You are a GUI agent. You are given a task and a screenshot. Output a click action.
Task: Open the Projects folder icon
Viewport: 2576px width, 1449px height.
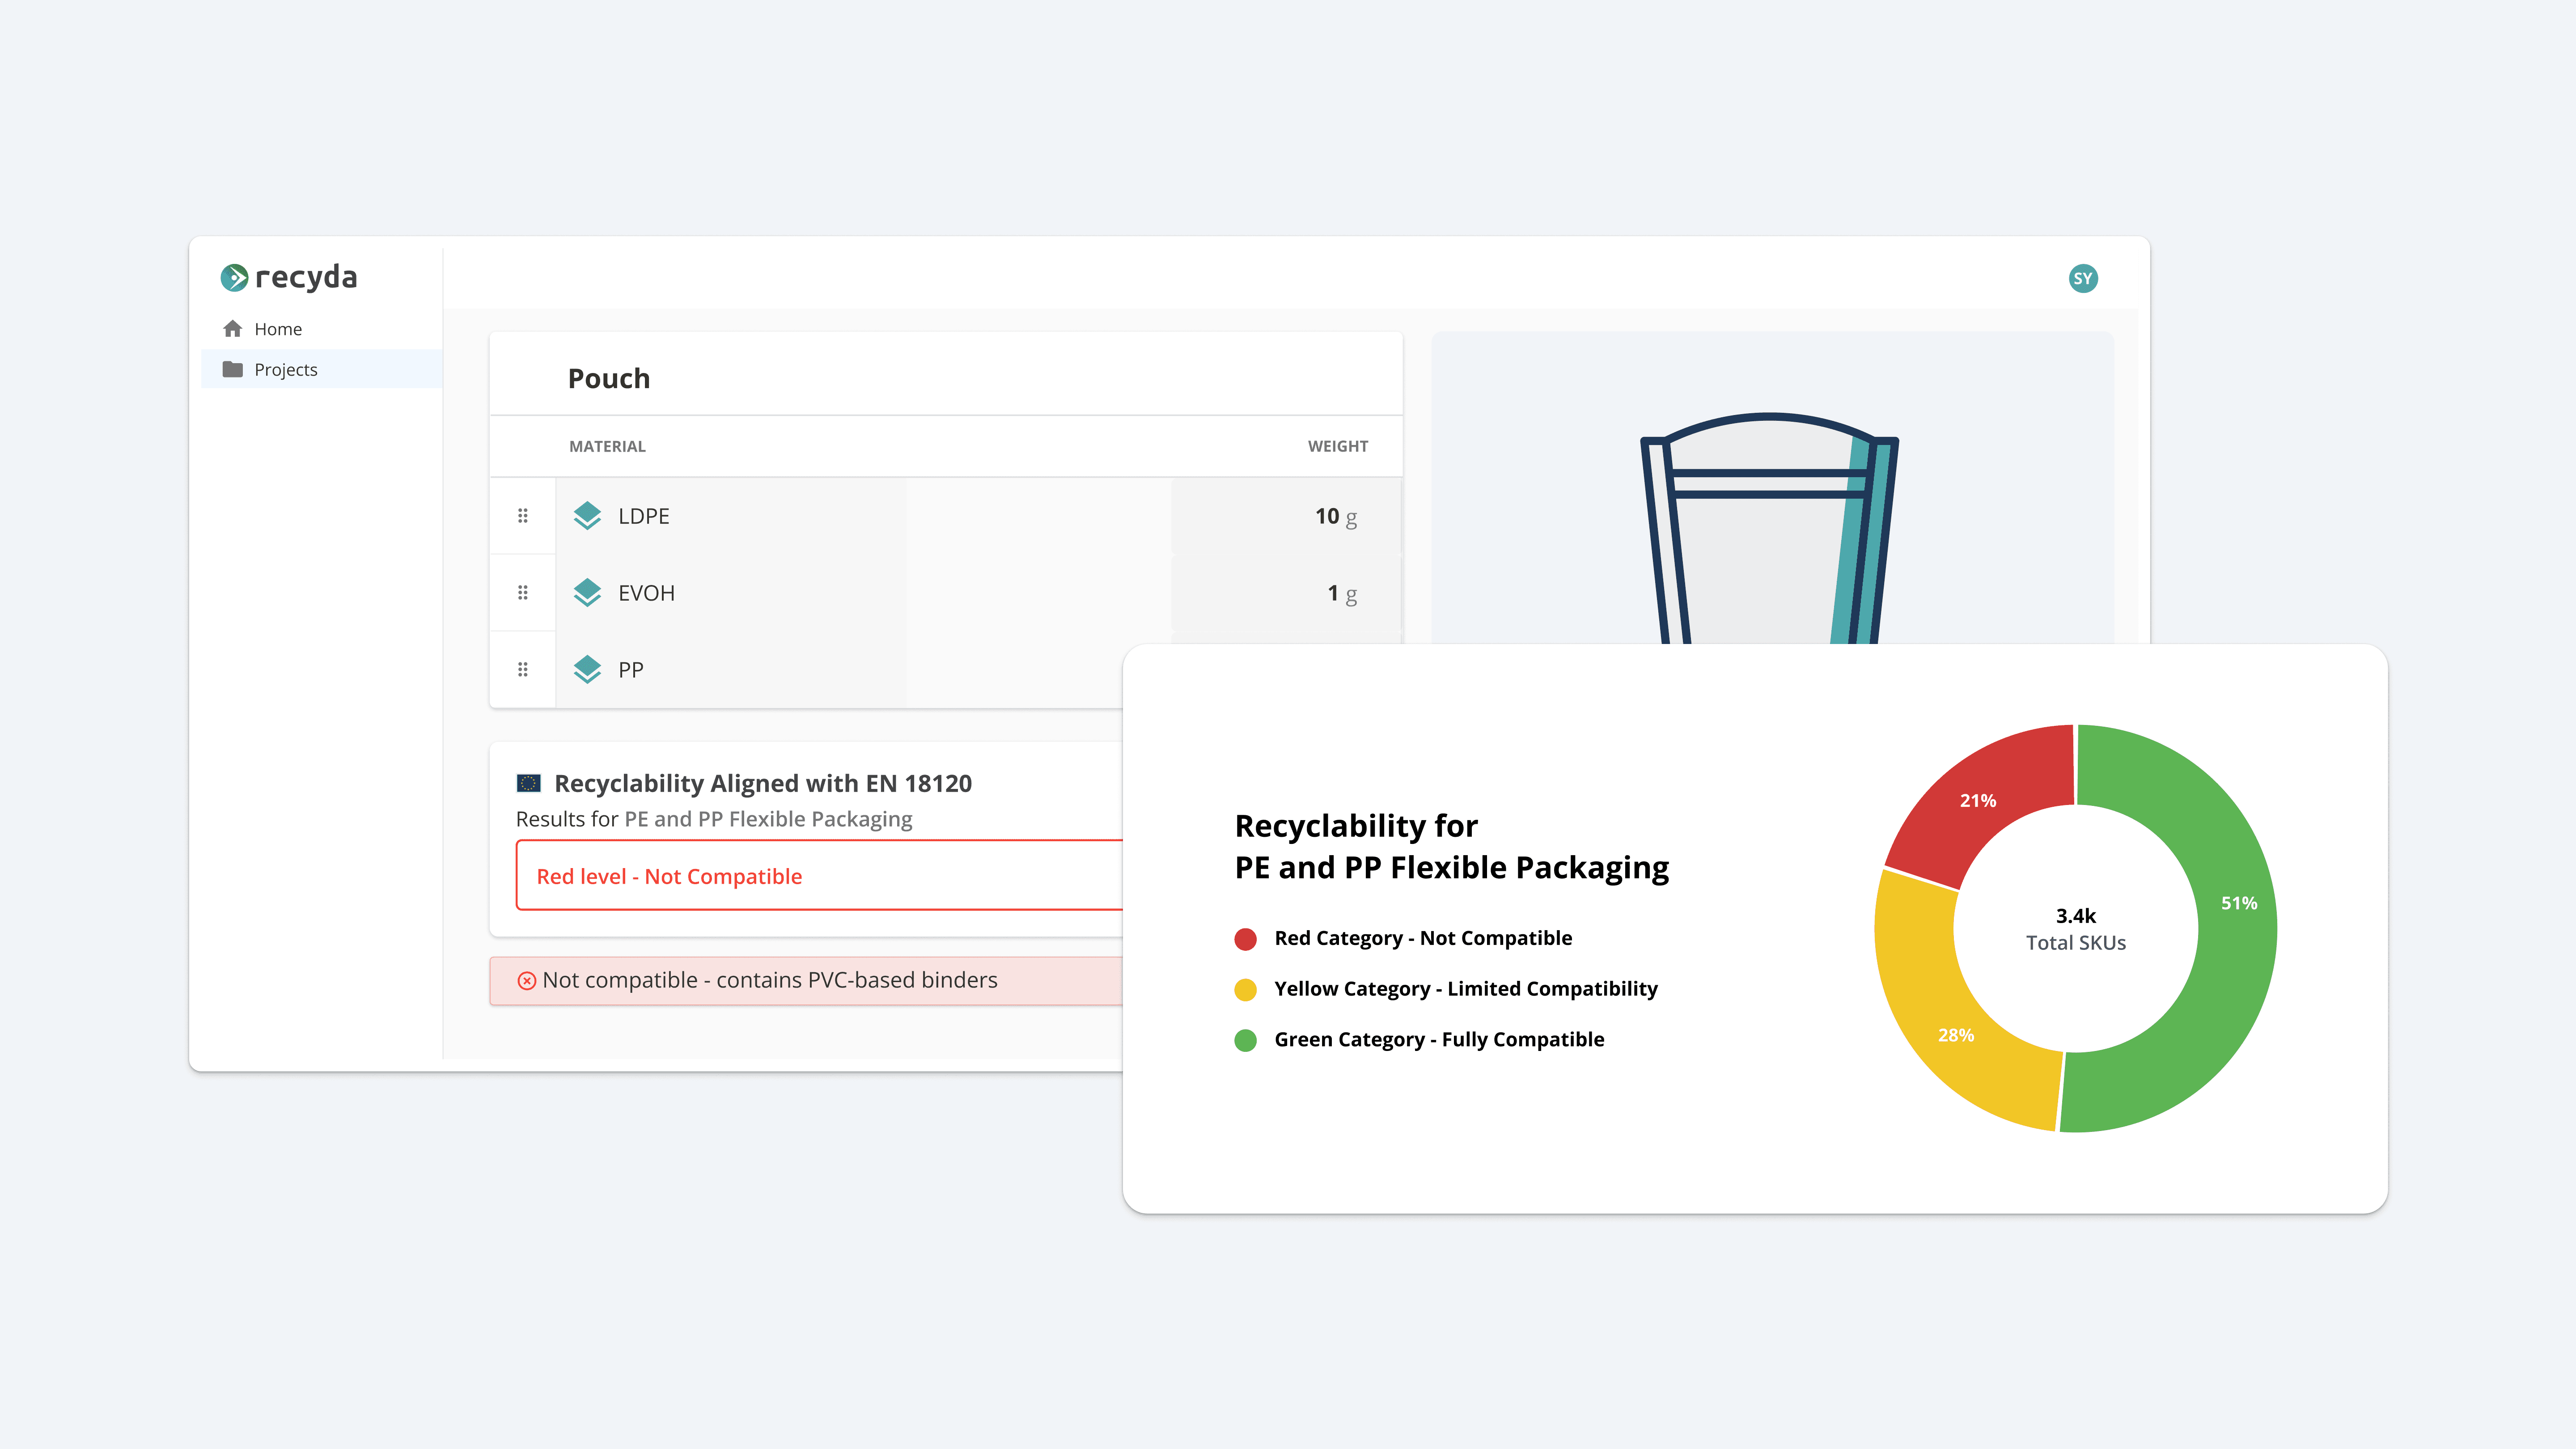pos(233,369)
